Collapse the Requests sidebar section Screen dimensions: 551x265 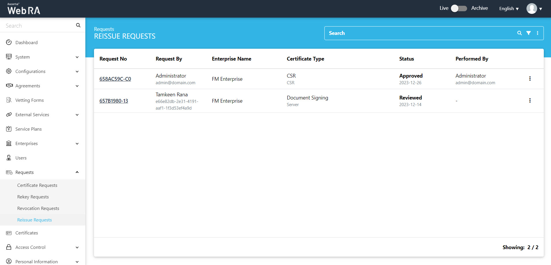tap(77, 172)
